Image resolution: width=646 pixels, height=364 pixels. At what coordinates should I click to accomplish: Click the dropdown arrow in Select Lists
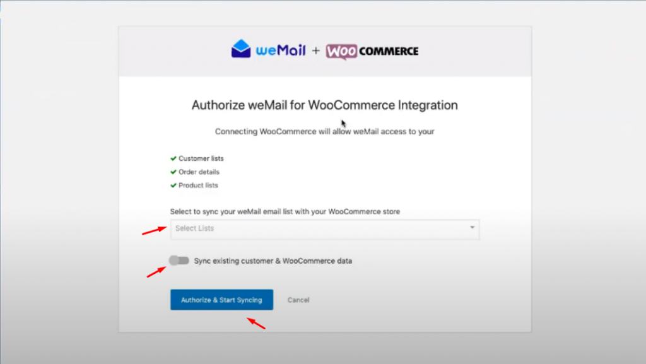point(472,227)
